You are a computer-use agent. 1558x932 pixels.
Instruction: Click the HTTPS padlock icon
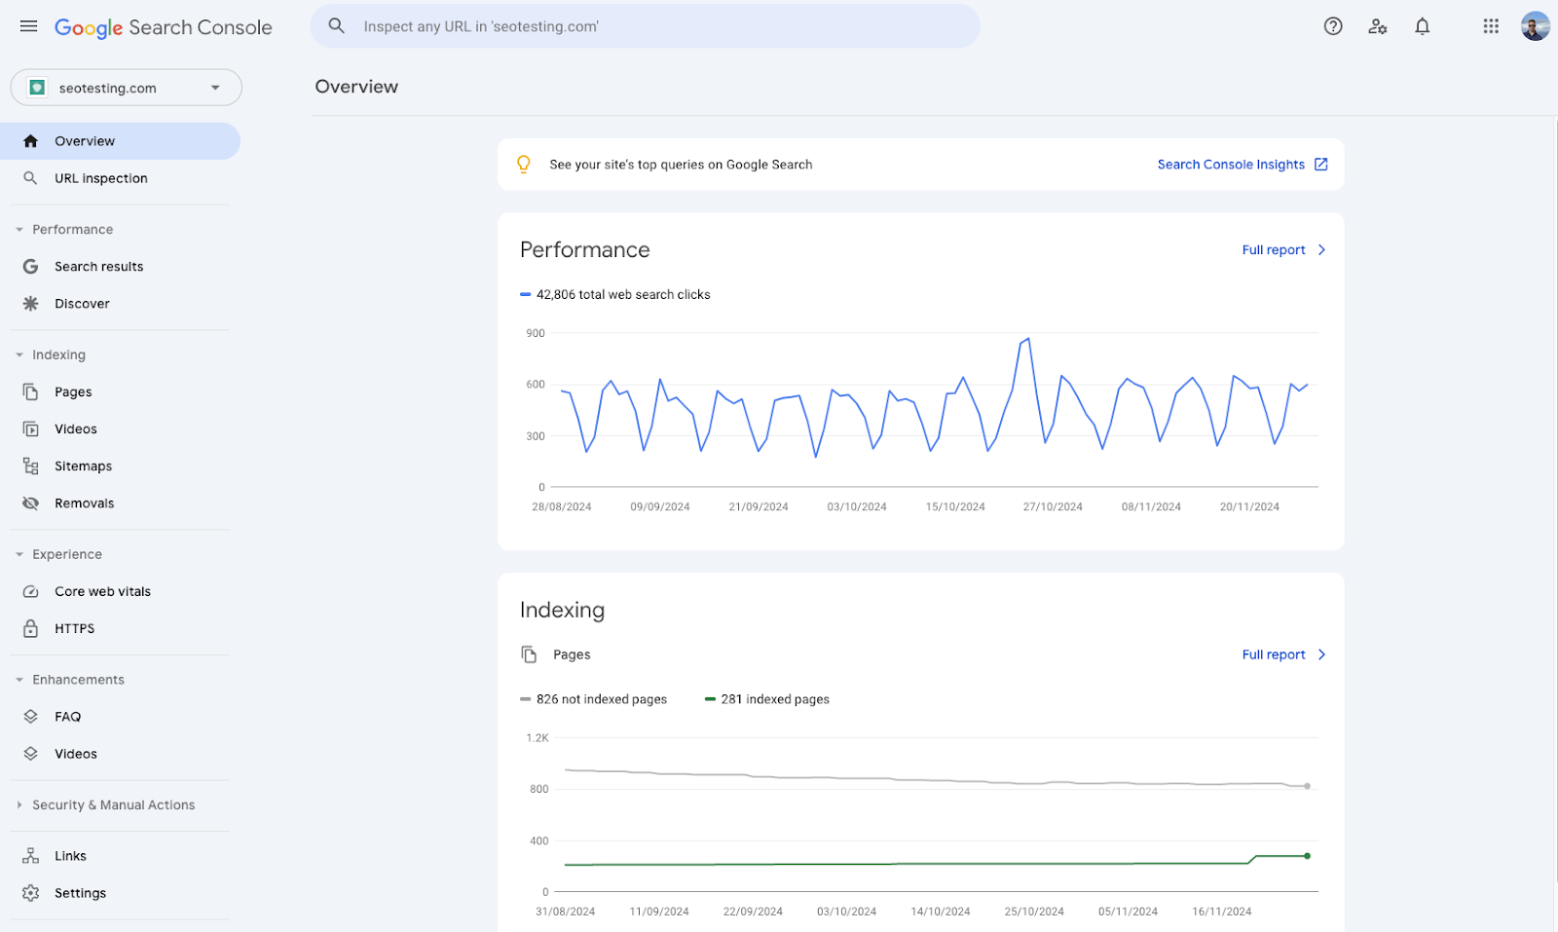(x=31, y=628)
